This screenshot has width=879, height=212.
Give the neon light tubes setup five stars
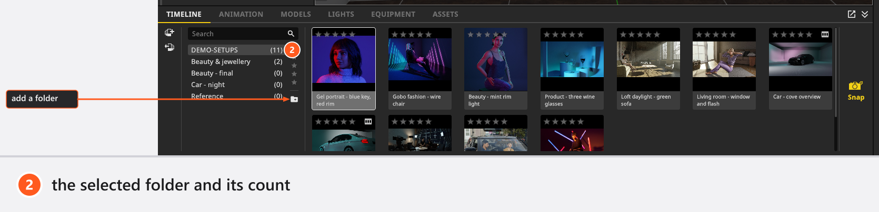tap(581, 122)
